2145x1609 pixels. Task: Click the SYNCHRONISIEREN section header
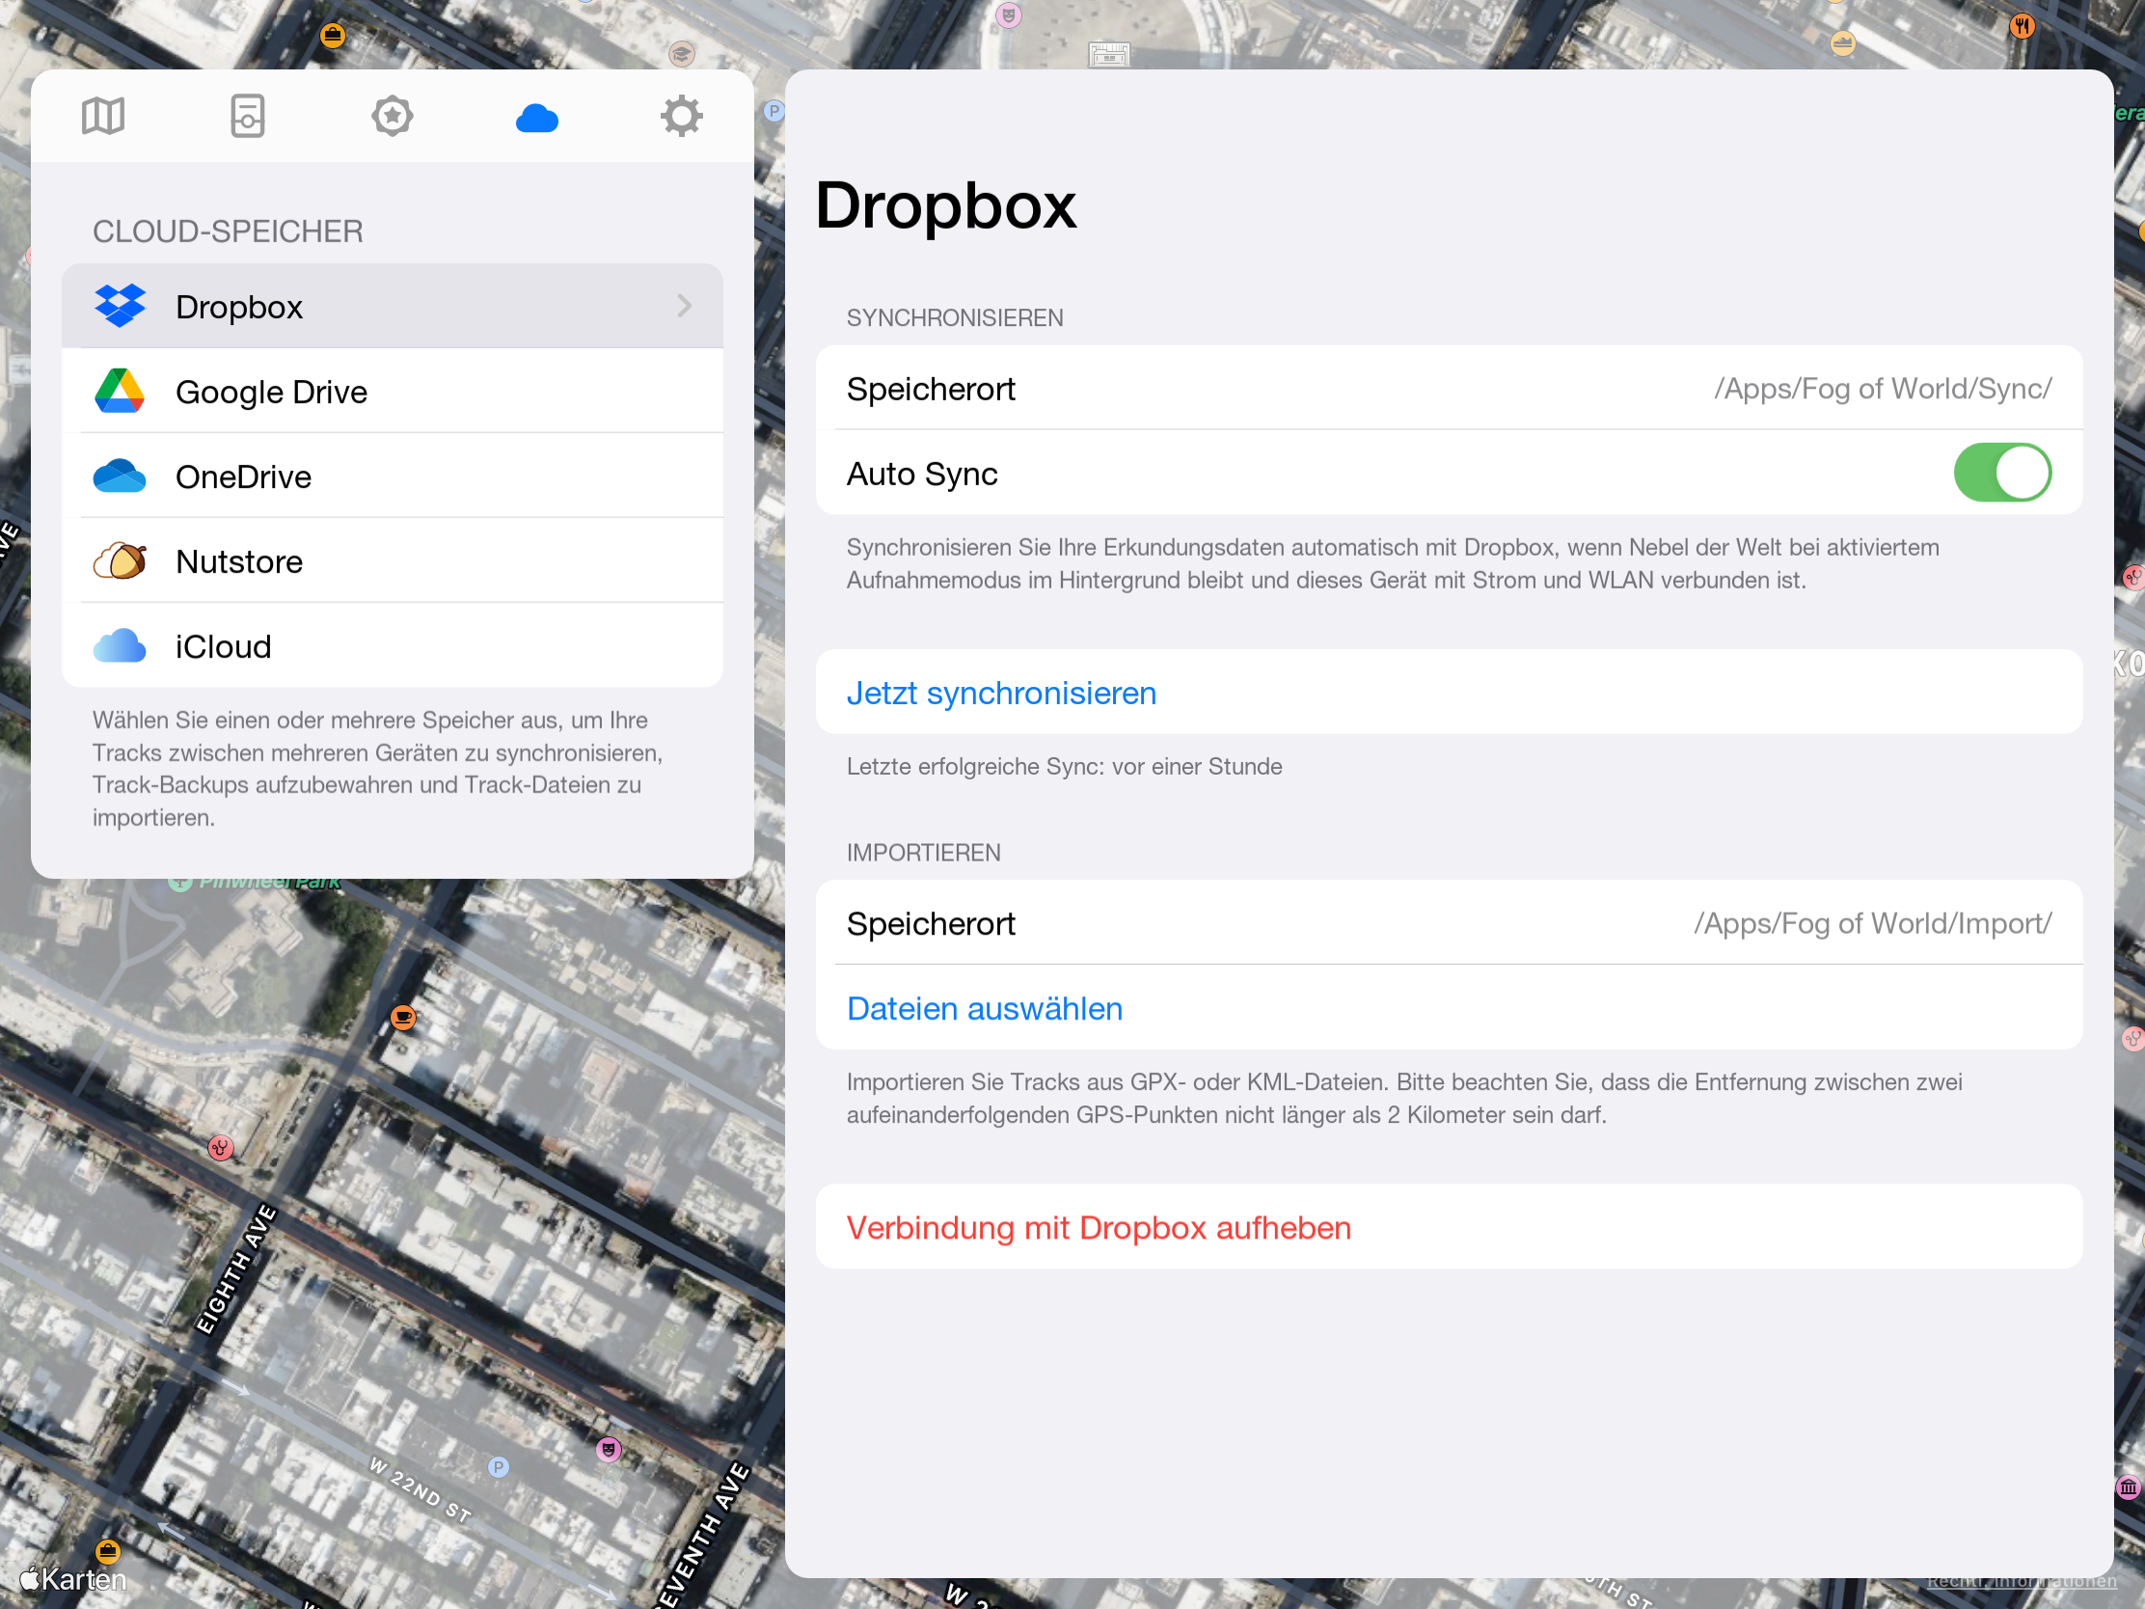(954, 318)
